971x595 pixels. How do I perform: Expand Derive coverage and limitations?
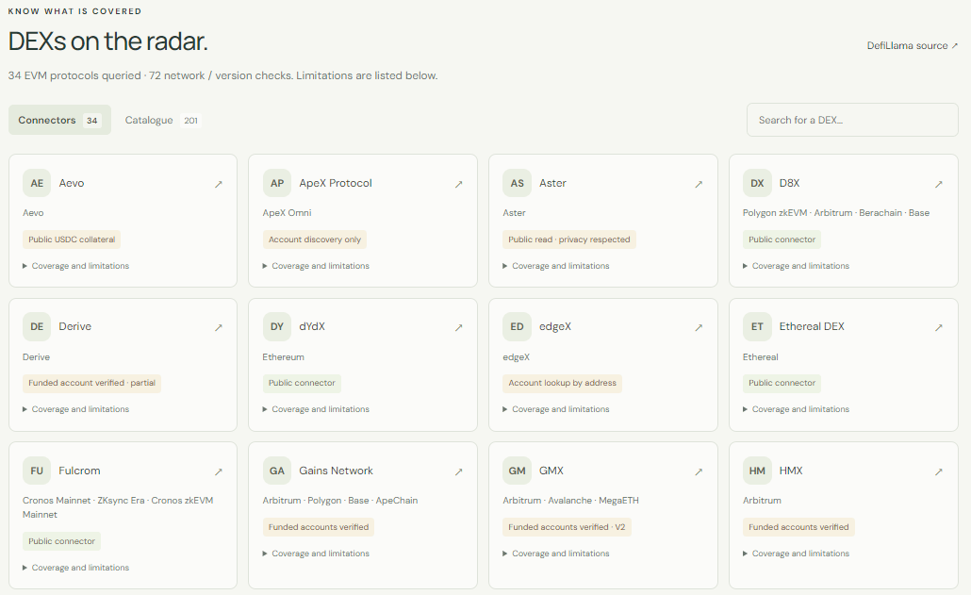click(76, 409)
